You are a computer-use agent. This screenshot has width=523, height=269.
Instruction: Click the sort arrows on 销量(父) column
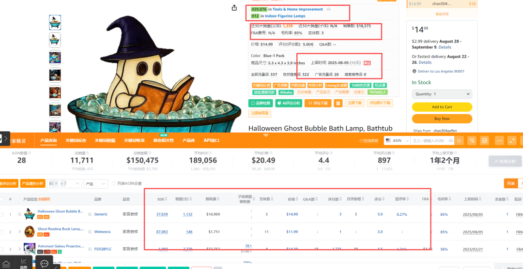click(191, 199)
